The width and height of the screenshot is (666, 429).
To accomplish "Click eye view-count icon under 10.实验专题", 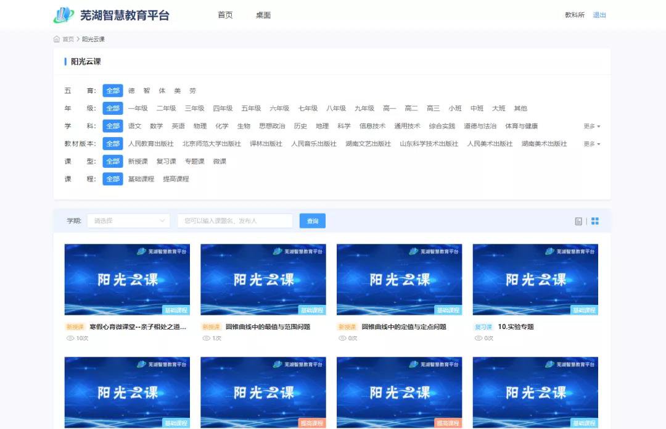I will pyautogui.click(x=478, y=338).
